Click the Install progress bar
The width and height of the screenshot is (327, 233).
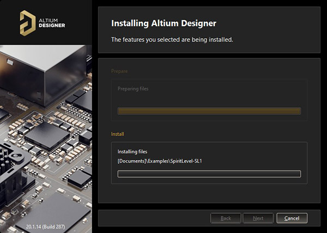click(x=209, y=174)
